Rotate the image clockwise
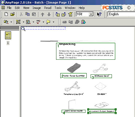Image resolution: width=135 pixels, height=117 pixels. pos(64,14)
